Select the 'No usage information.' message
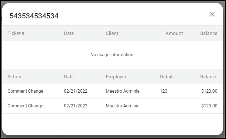 (x=112, y=55)
